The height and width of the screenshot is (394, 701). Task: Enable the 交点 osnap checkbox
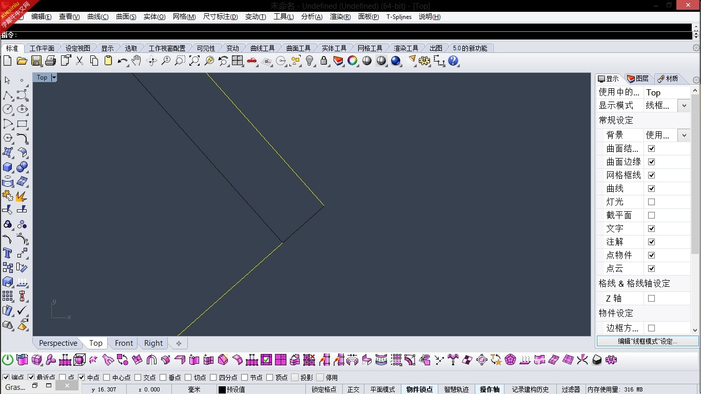(x=138, y=378)
